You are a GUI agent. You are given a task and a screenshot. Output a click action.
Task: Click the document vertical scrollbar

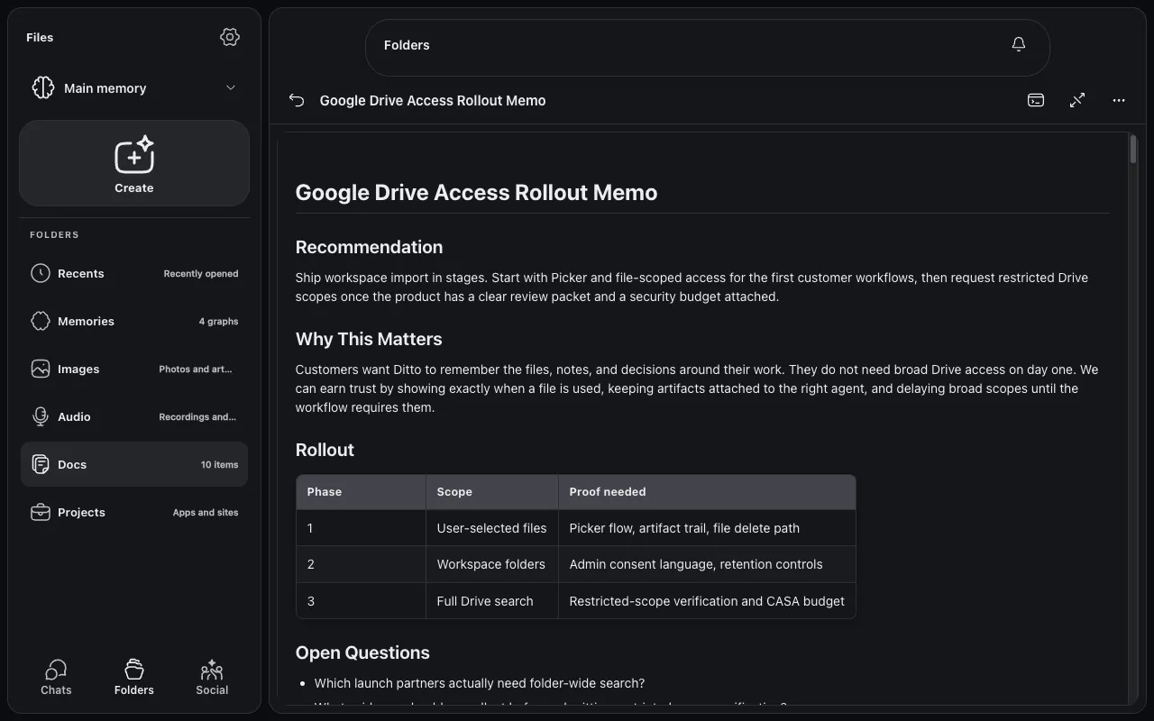(1133, 150)
